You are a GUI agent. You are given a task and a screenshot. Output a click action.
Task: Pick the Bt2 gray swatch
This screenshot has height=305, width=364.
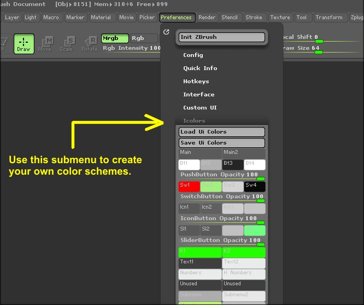(x=211, y=165)
